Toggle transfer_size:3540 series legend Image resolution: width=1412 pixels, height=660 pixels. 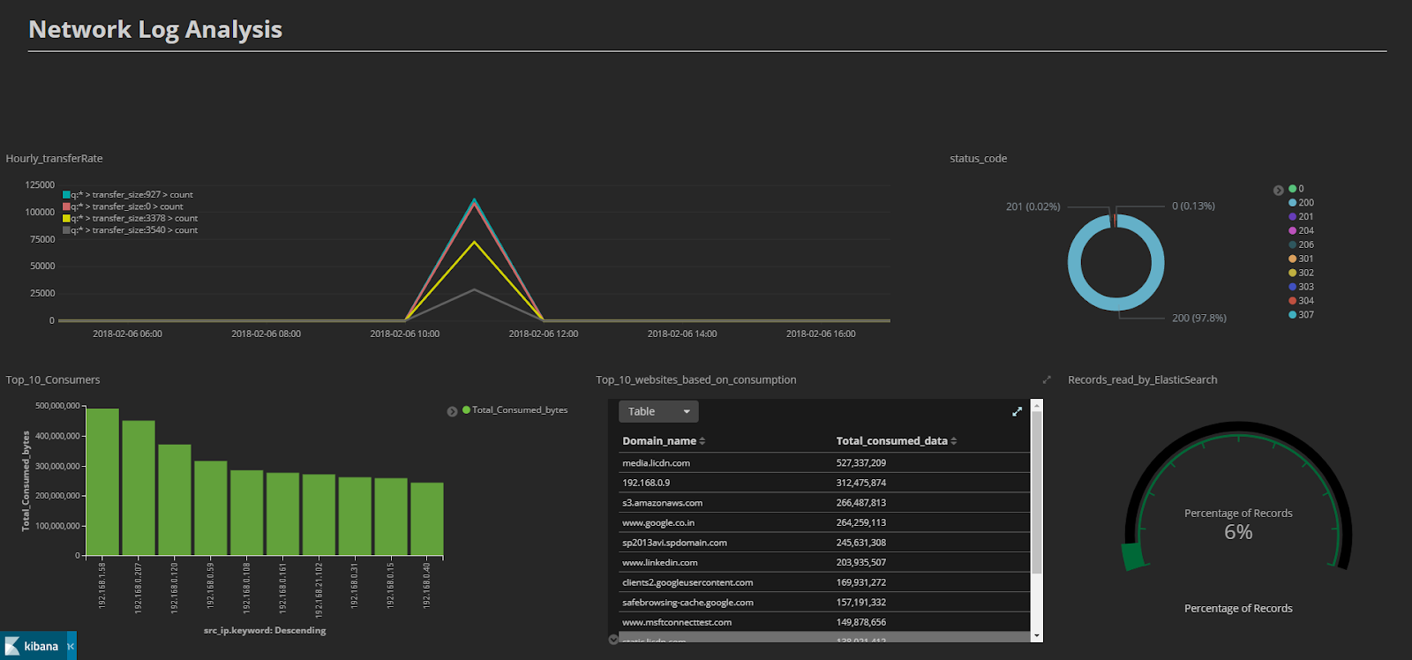tap(131, 230)
